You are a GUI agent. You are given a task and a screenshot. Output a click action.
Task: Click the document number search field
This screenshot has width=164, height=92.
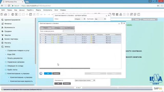69,31
